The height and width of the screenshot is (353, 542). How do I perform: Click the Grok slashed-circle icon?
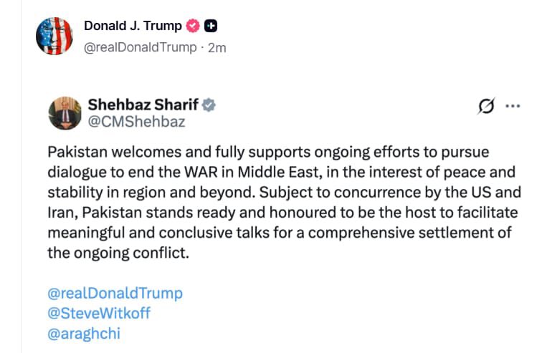point(485,107)
